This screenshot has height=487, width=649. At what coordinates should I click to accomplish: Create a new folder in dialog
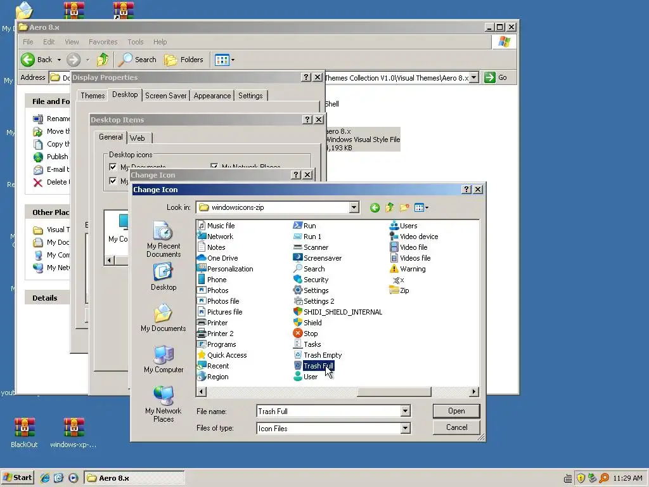pos(404,207)
